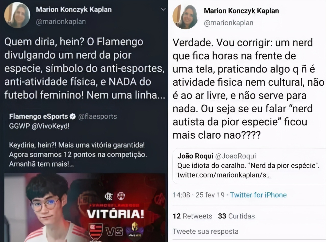Open the @flaesports handle

click(x=97, y=117)
